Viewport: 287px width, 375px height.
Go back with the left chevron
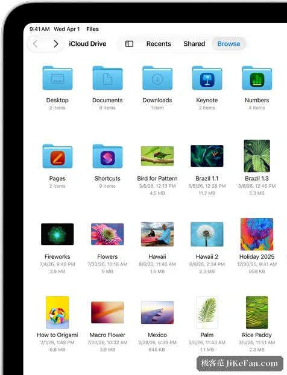(36, 44)
